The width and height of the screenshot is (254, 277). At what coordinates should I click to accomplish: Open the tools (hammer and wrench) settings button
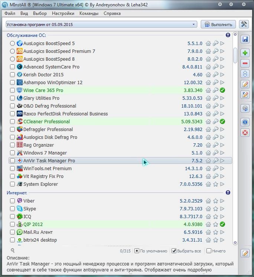pos(244,24)
